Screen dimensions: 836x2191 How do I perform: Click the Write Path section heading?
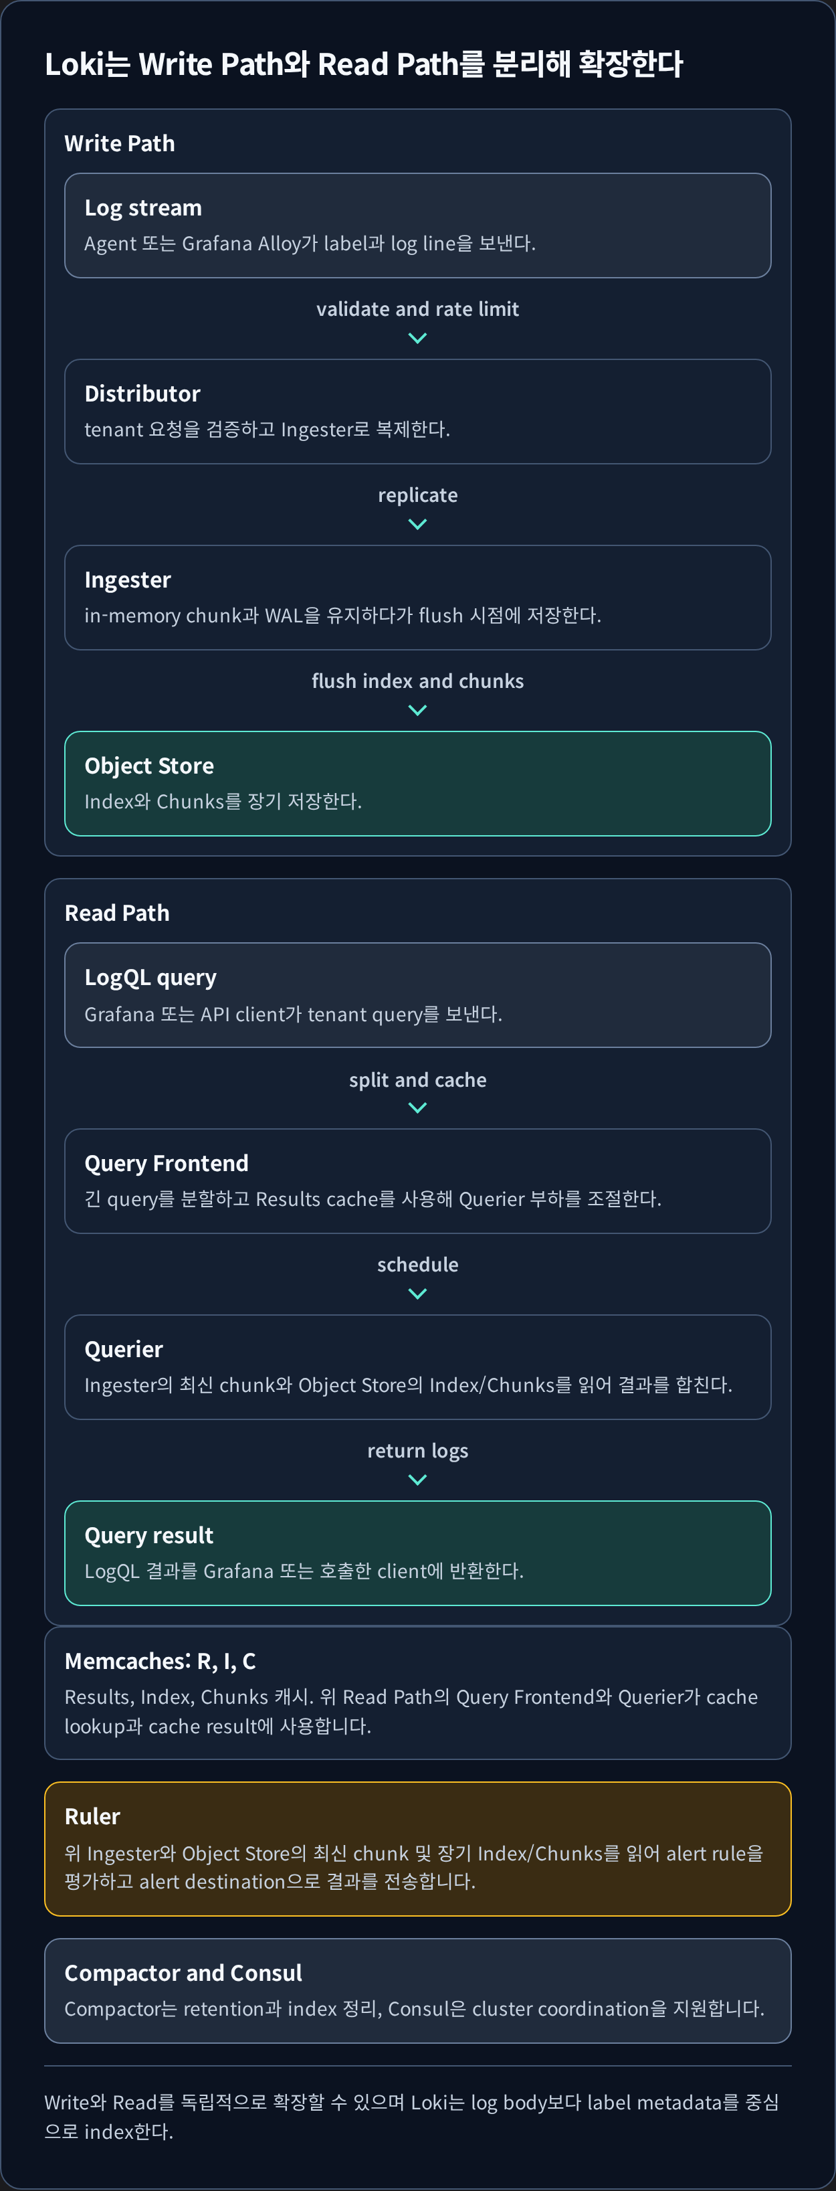(x=120, y=143)
